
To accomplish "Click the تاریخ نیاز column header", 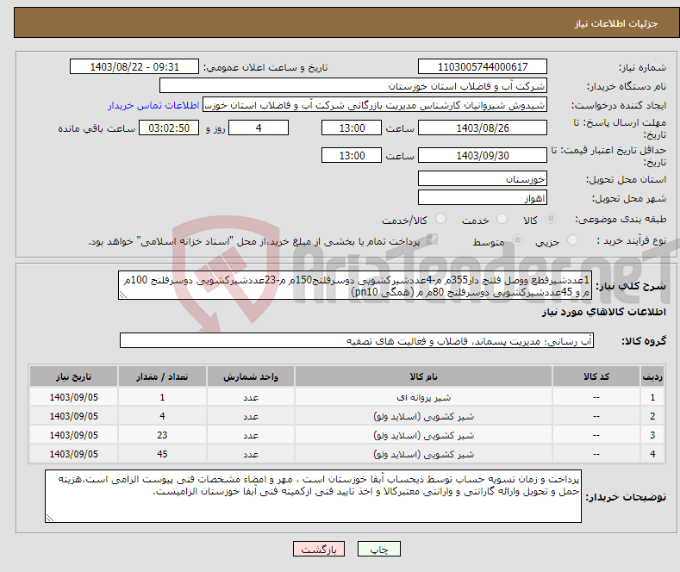I will coord(74,376).
